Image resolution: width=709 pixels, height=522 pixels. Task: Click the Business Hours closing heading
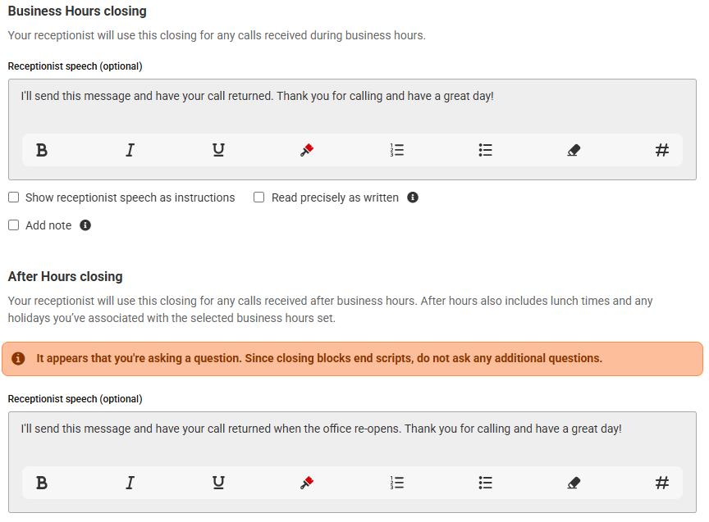tap(77, 11)
